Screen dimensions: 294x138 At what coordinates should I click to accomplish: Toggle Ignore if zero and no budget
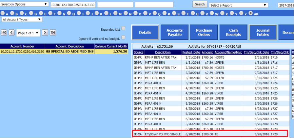pos(123,38)
